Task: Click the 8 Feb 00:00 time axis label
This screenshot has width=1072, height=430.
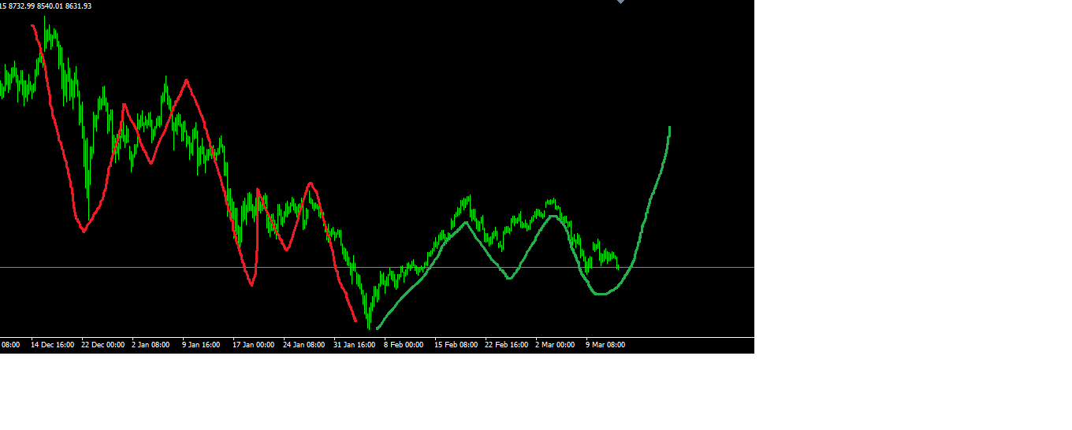Action: coord(404,345)
